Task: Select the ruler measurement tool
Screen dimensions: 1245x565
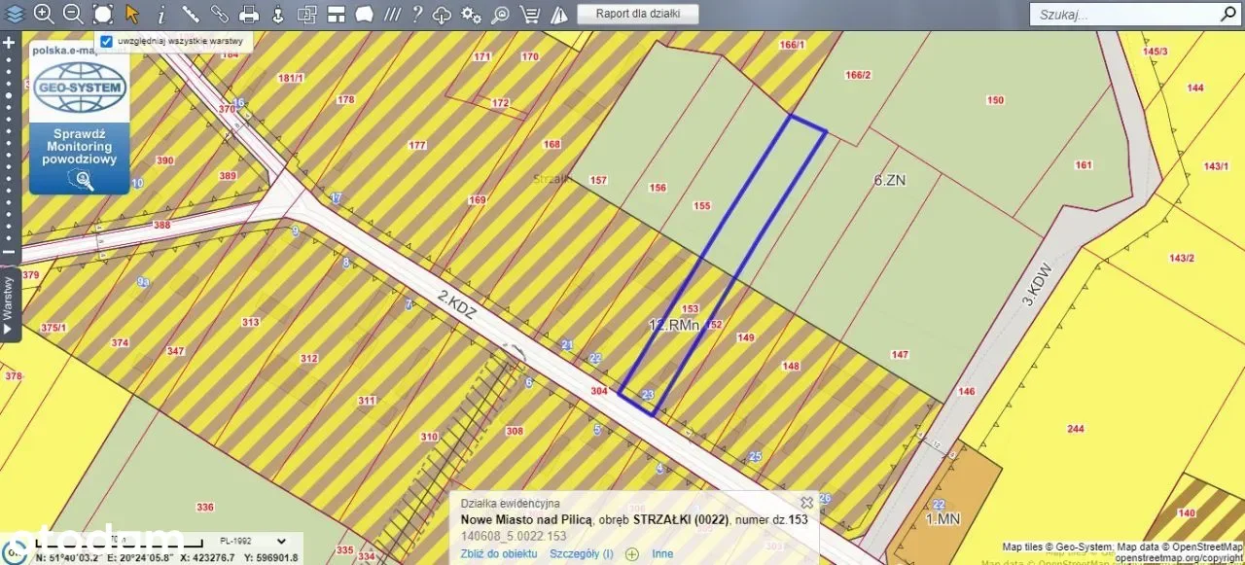Action: [x=190, y=14]
